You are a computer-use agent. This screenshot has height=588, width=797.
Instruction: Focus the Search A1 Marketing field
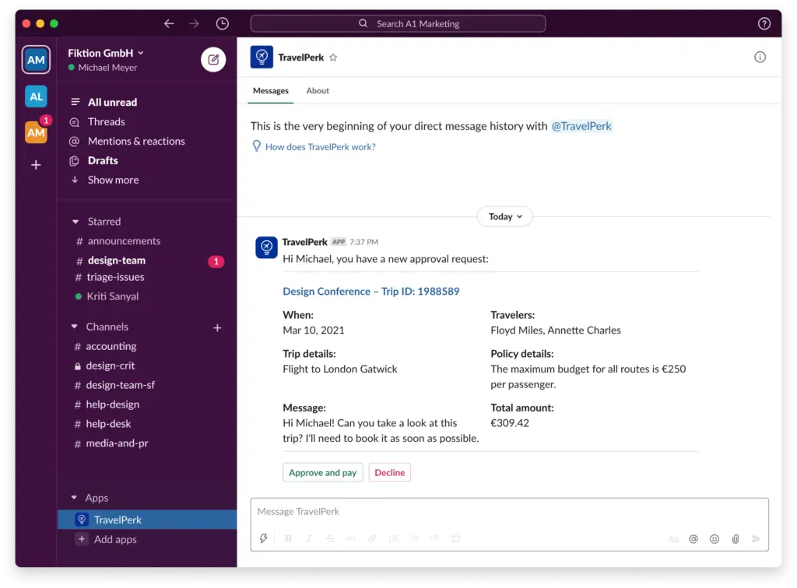coord(398,23)
